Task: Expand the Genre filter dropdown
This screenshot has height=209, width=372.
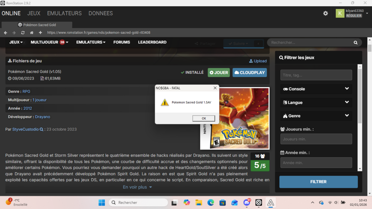Action: [316, 116]
